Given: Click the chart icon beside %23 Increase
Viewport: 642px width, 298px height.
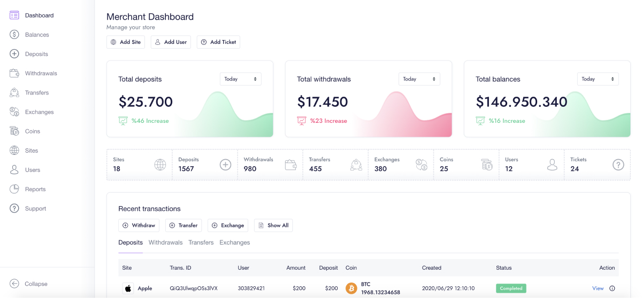Looking at the screenshot, I should [302, 121].
